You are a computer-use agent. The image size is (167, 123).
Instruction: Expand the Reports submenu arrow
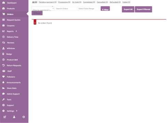pyautogui.click(x=16, y=31)
